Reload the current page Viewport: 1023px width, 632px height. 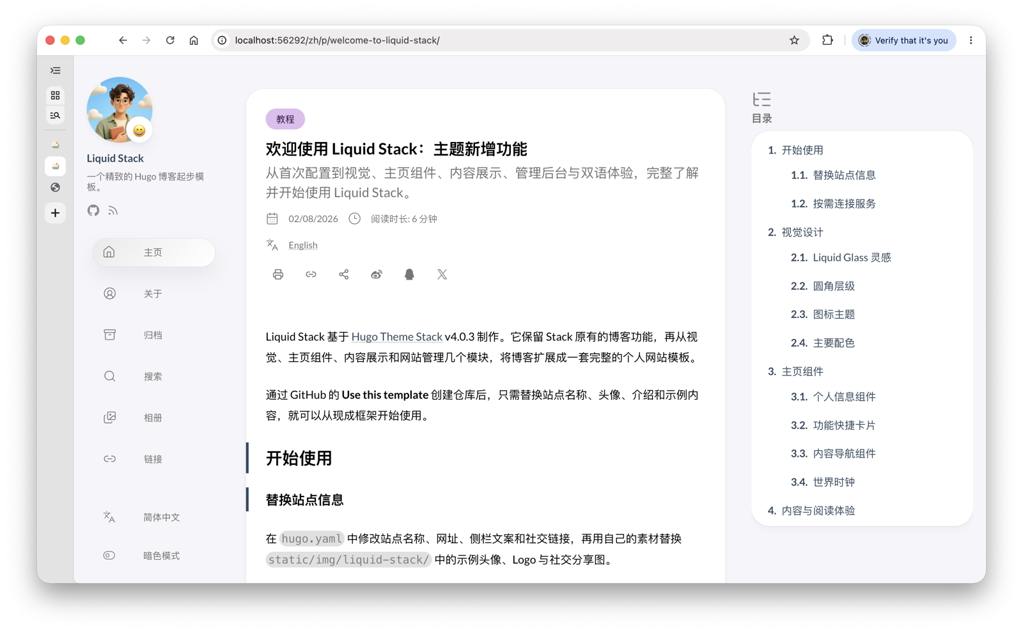pos(170,40)
